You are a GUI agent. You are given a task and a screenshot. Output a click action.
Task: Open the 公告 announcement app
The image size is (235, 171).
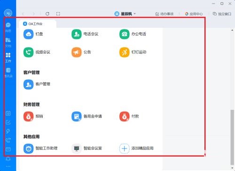(x=77, y=52)
